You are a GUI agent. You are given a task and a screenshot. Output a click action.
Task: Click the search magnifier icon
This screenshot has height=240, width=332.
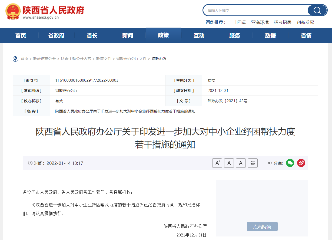[317, 10]
